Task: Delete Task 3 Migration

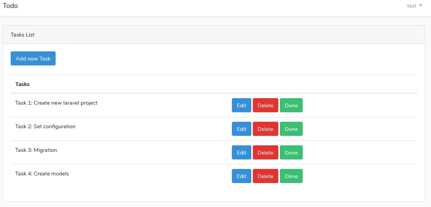Action: (x=265, y=153)
